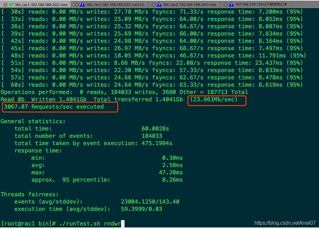
Task: Click event execution time 475.1994s
Action: click(157, 143)
